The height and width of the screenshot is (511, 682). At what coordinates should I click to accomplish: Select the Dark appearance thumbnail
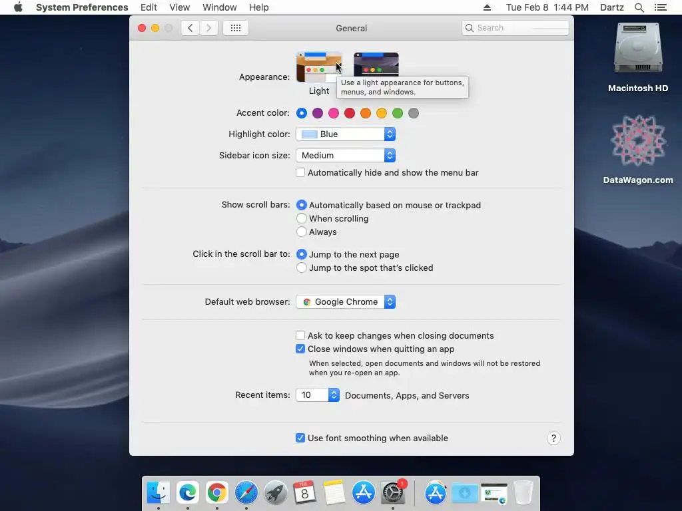click(376, 64)
